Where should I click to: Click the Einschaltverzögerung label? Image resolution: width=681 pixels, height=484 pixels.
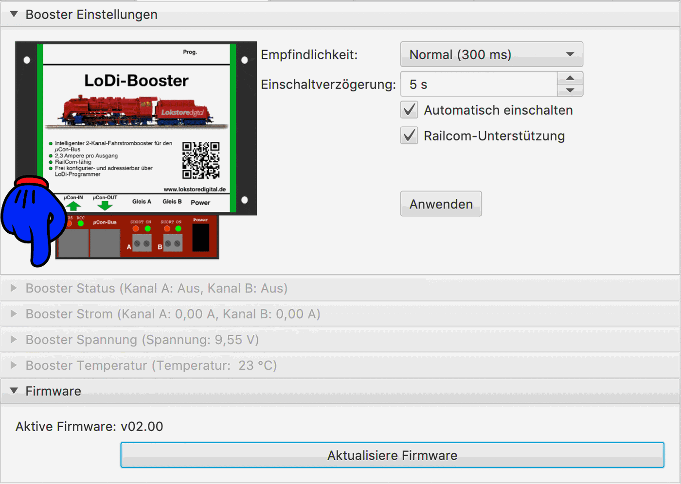coord(328,85)
